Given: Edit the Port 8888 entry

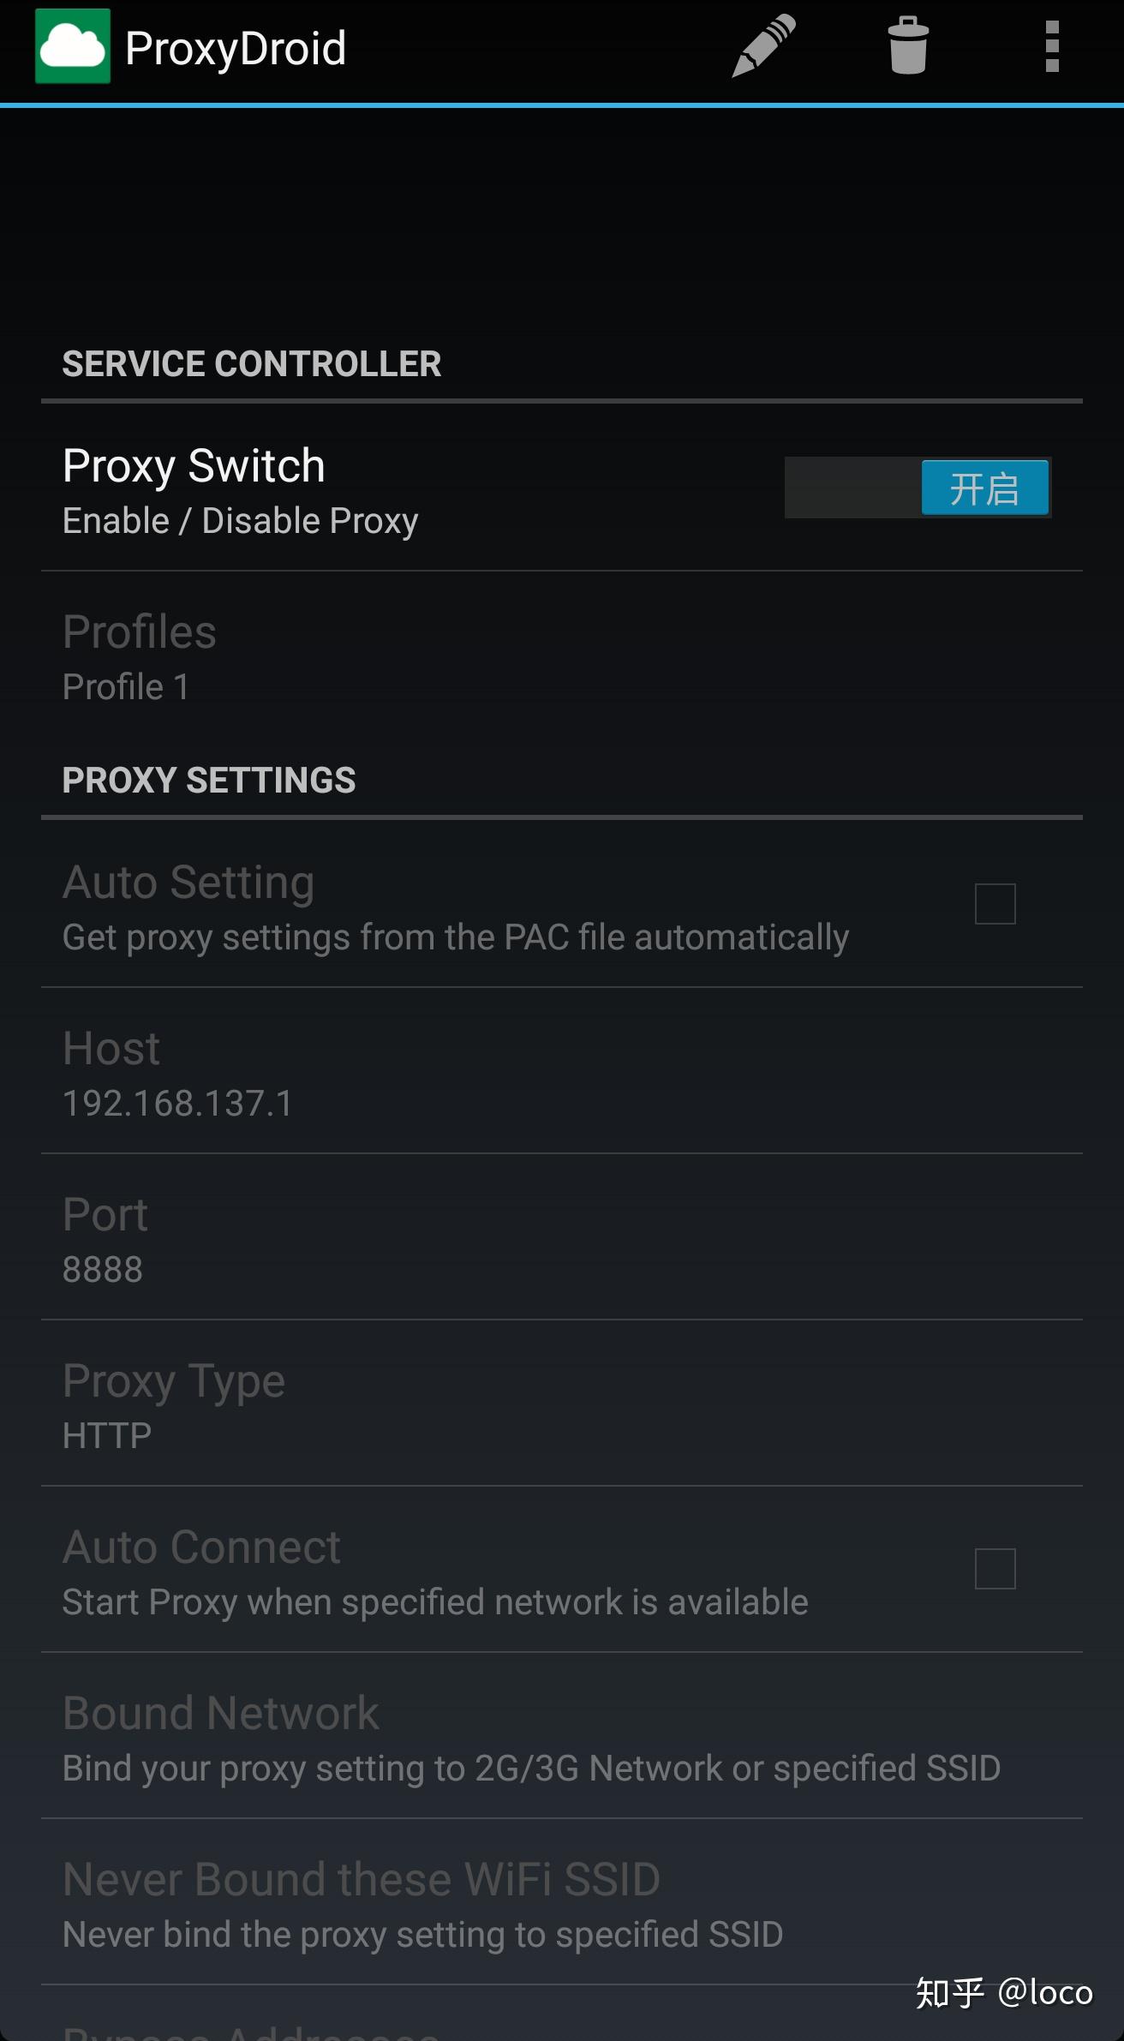Looking at the screenshot, I should (x=562, y=1237).
